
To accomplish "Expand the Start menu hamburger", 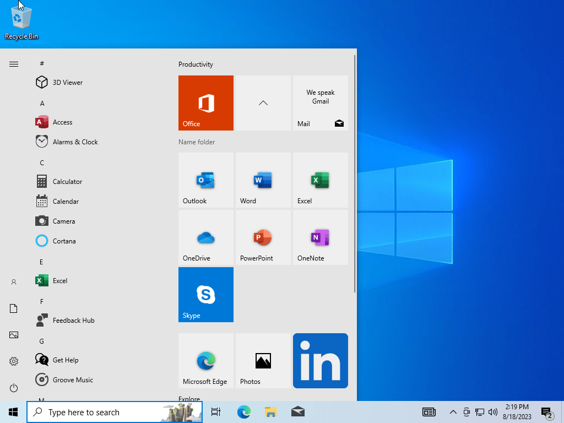I will tap(14, 64).
